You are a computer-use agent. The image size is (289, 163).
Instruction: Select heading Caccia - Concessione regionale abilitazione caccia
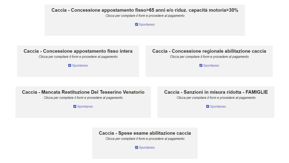(209, 51)
